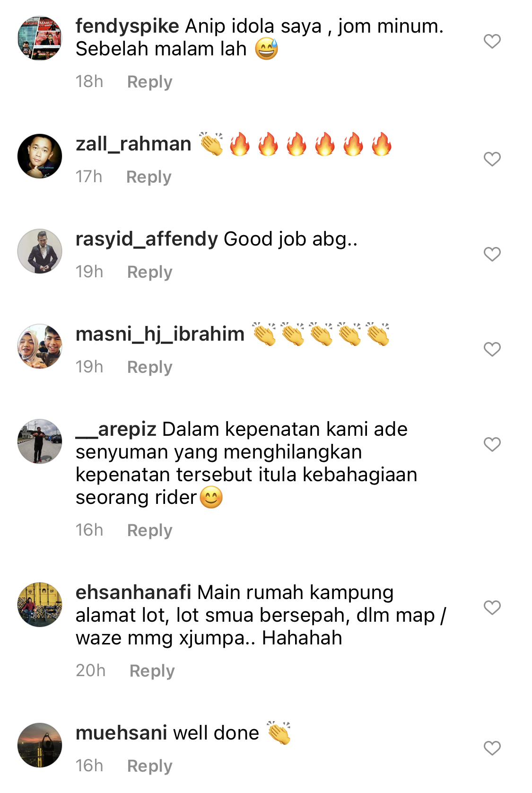This screenshot has height=793, width=532.
Task: Reply to __arepiz's comment
Action: 150,530
